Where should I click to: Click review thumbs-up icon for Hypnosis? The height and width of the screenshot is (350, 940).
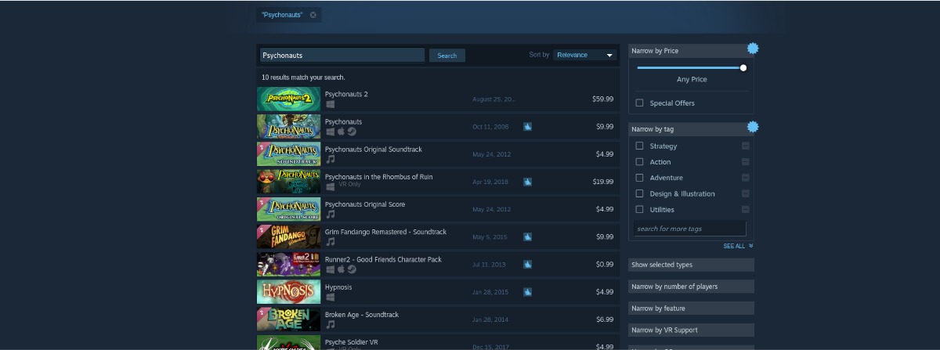coord(528,292)
